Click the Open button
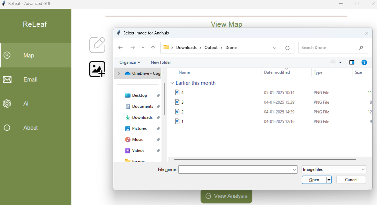 tap(314, 180)
